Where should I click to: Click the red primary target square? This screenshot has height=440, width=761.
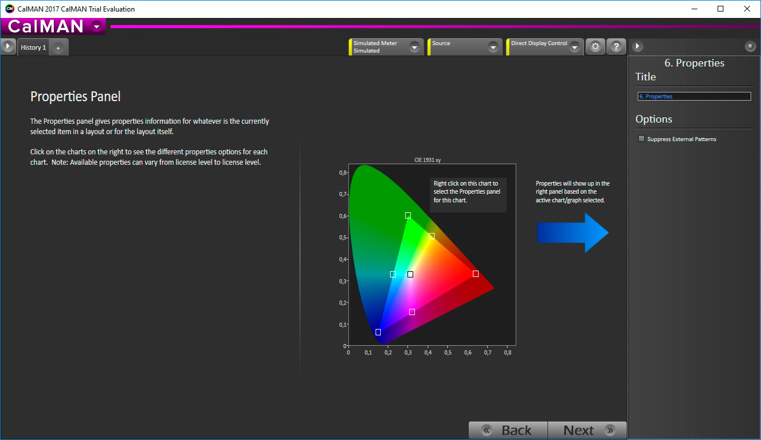pyautogui.click(x=476, y=273)
